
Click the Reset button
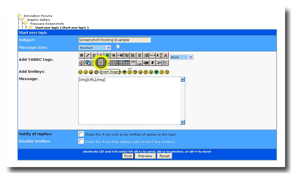(x=164, y=156)
